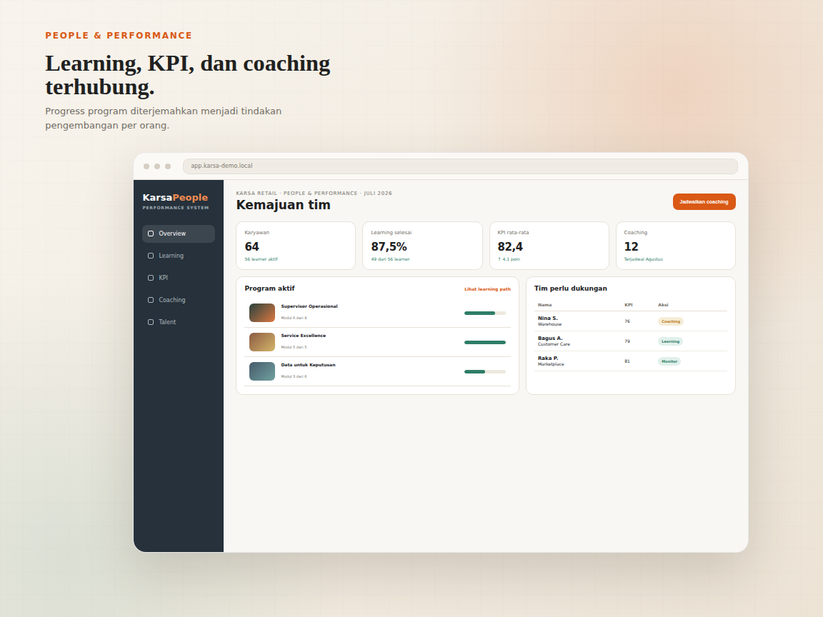Open Data untuk Keputusan program thumbnail

tap(262, 371)
